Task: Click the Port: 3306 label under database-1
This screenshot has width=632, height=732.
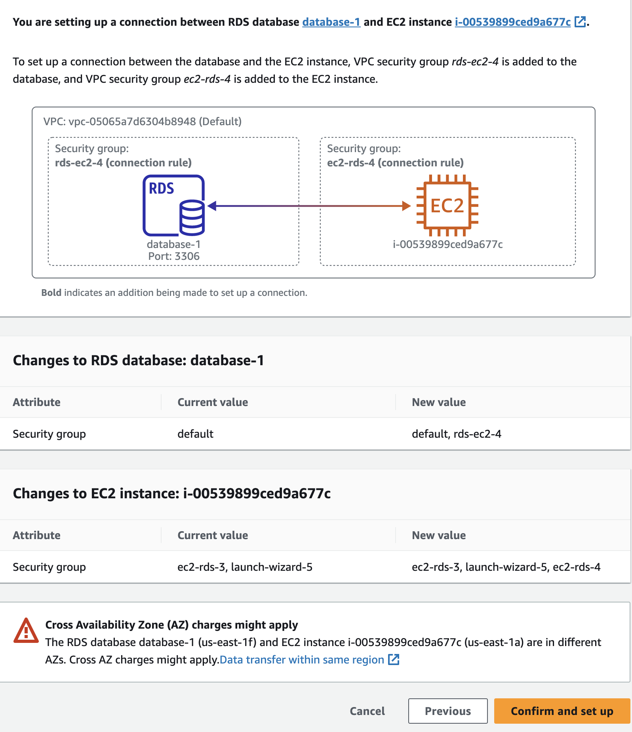Action: [x=174, y=256]
